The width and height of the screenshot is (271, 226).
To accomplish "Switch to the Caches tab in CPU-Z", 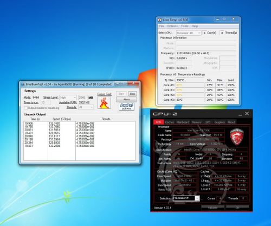I will (170, 122).
